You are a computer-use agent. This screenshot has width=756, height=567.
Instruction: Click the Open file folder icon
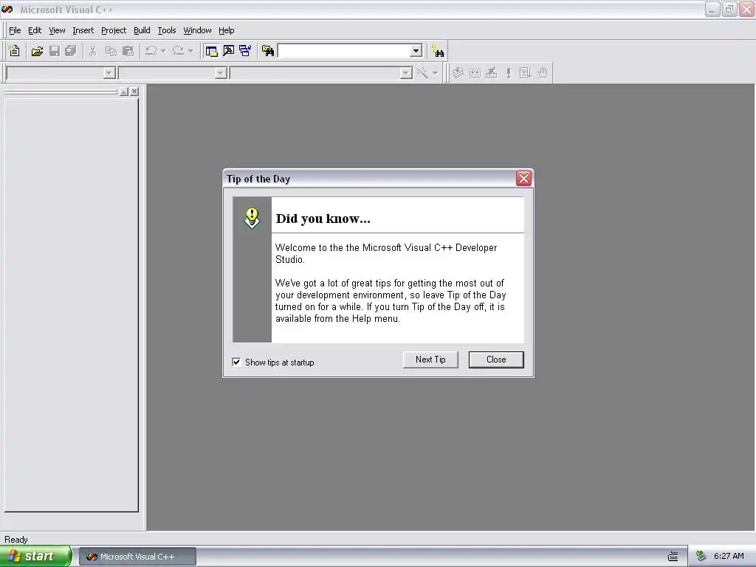pyautogui.click(x=37, y=51)
